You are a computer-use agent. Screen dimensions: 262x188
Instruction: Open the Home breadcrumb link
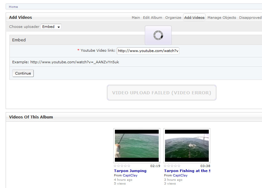point(13,7)
